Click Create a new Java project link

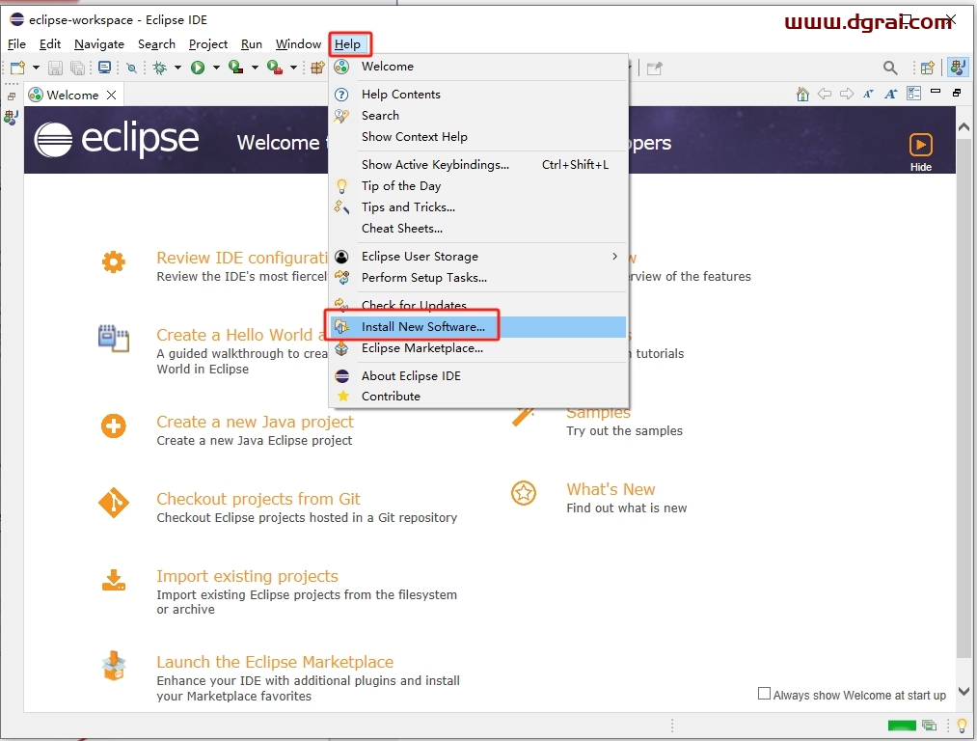coord(255,422)
